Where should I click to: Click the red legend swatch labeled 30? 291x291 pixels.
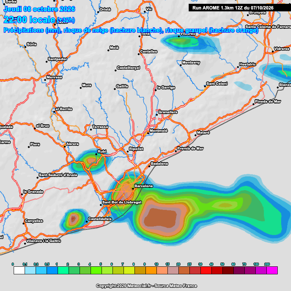(206, 270)
